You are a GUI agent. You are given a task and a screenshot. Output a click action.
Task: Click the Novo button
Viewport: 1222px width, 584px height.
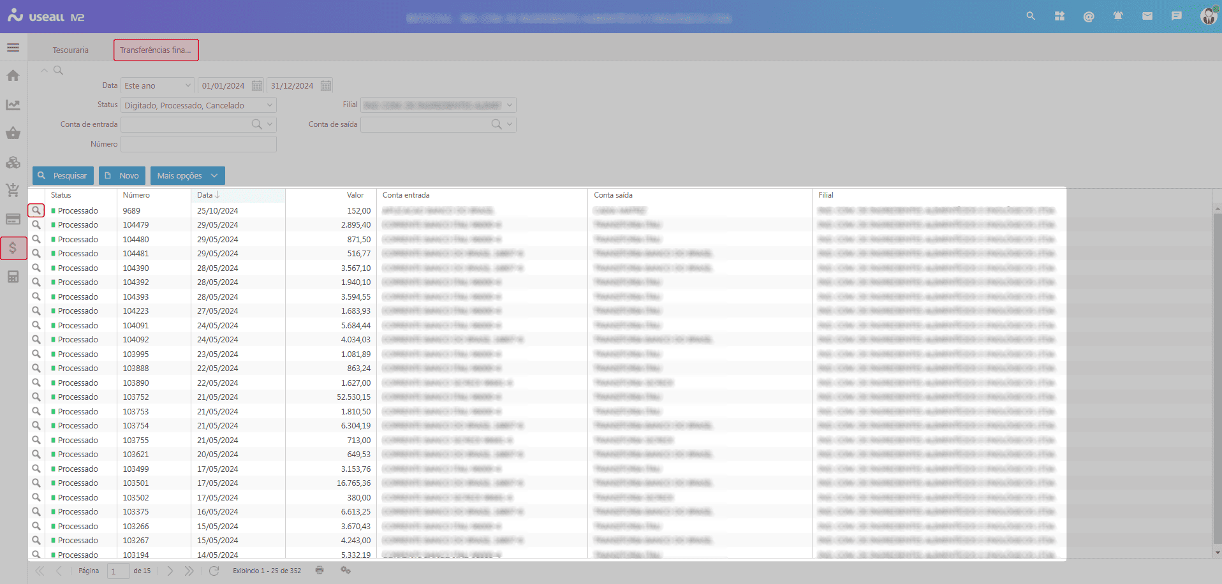[122, 175]
